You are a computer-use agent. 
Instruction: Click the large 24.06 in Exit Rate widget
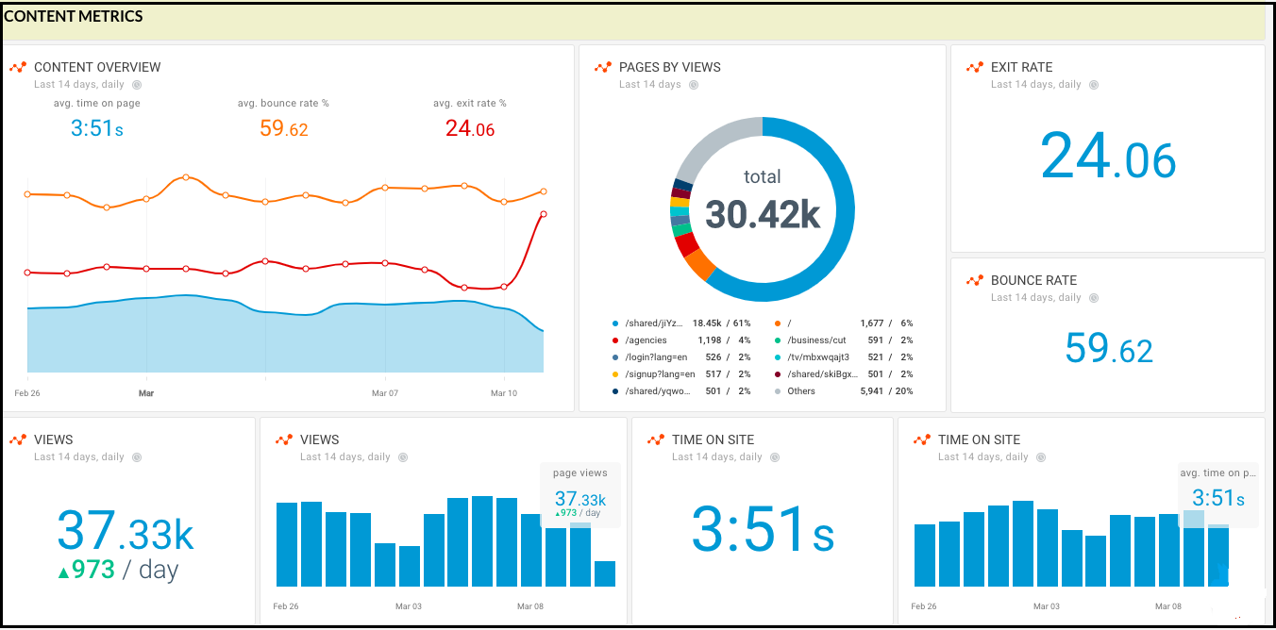pyautogui.click(x=1108, y=156)
